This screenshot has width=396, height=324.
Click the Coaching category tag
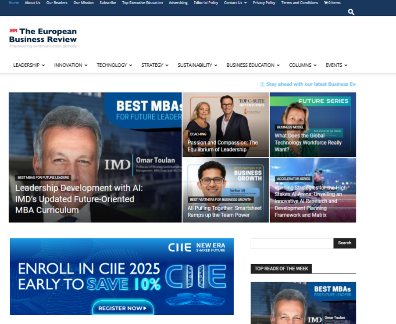tap(198, 134)
